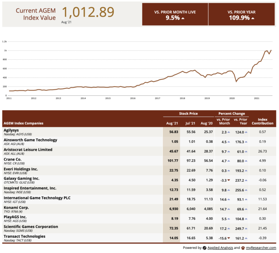Click the 1k label on chart y-axis
Viewport: 279px width, 253px height.
[x=6, y=50]
